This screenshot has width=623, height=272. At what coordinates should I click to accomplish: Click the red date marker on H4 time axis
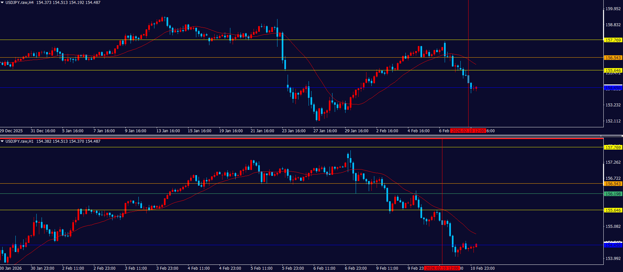pyautogui.click(x=468, y=131)
